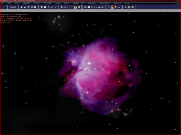This screenshot has width=181, height=135.
Task: Open the Panels menu
Action: tap(37, 3)
